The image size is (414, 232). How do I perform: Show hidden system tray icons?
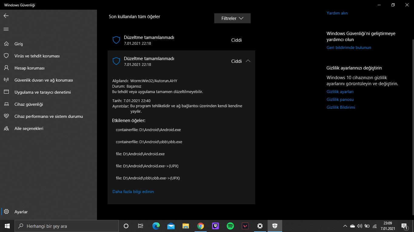345,226
